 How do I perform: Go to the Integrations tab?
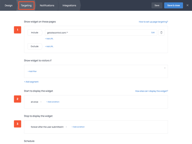pos(69,5)
